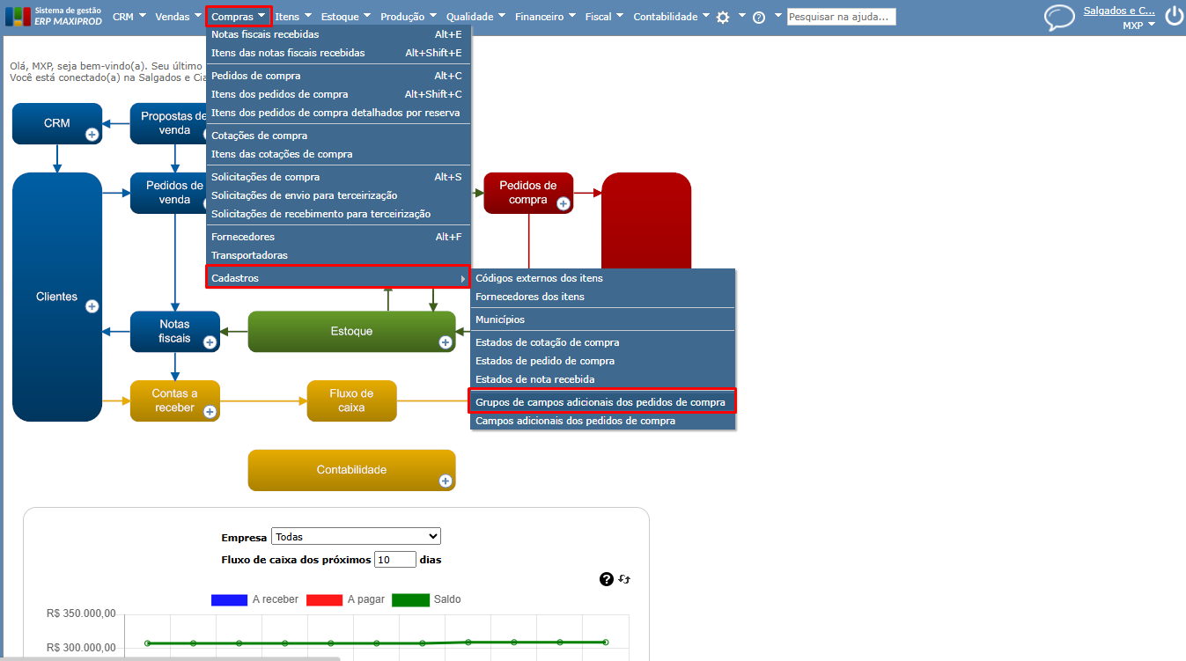Select Transportadoras menu item
Image resolution: width=1186 pixels, height=661 pixels.
coord(339,255)
